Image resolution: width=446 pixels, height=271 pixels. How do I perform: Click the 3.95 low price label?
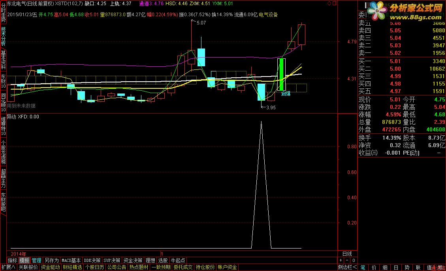click(x=271, y=108)
